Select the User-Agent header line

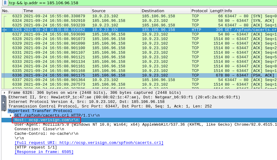pos(146,124)
